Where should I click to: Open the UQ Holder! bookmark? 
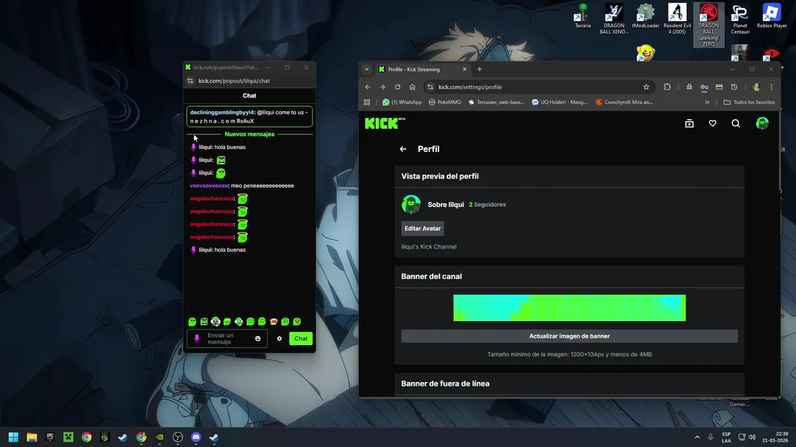(560, 102)
